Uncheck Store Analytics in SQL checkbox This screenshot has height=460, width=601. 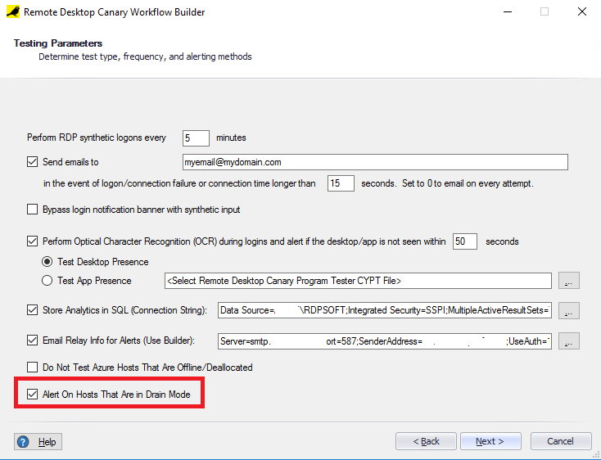tap(32, 310)
